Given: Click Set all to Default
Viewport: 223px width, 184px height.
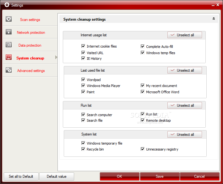Looking at the screenshot, I should click(x=21, y=176).
